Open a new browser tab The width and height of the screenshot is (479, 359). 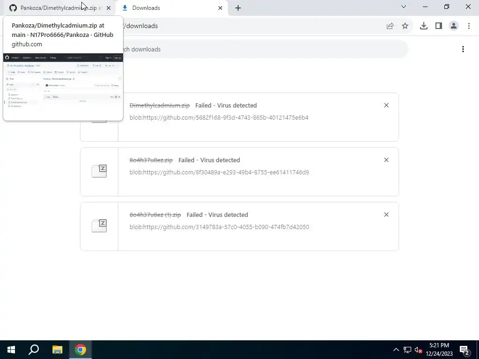238,8
